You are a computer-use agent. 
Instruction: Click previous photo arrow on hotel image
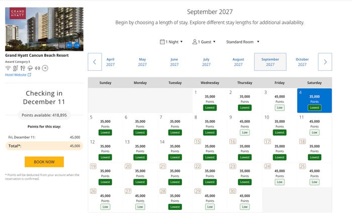[69, 45]
